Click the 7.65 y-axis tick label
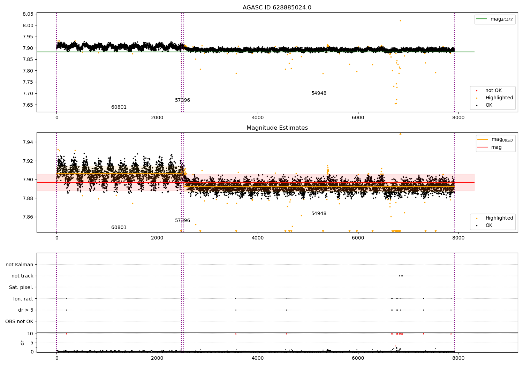 click(28, 105)
